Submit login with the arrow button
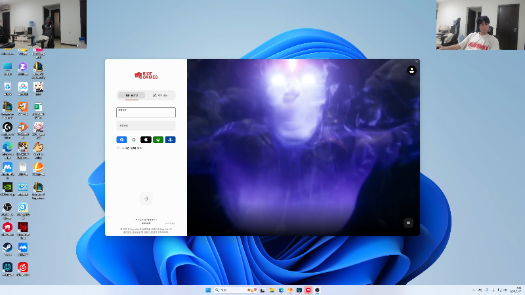The width and height of the screenshot is (525, 295). (x=146, y=199)
